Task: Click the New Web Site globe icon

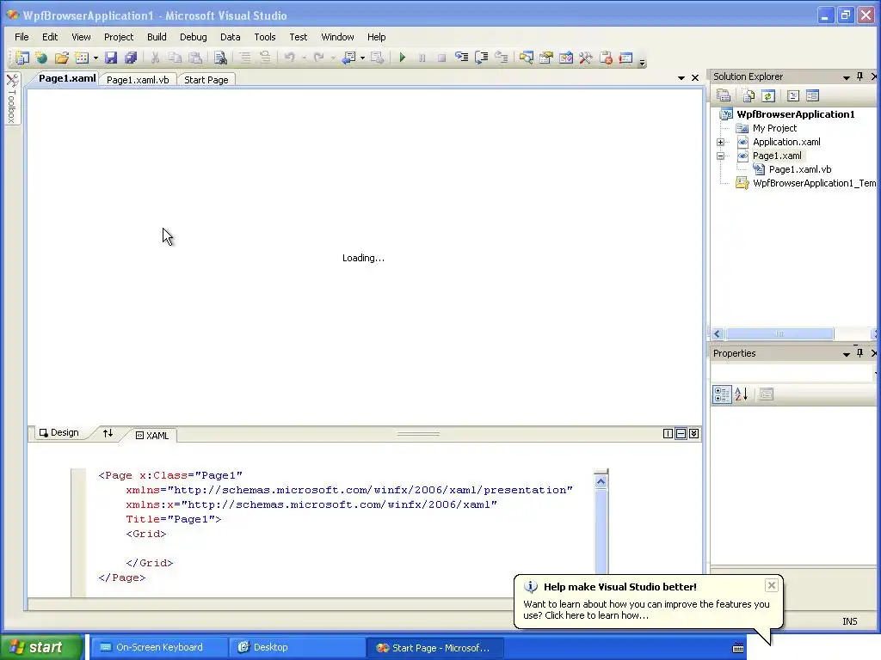Action: [x=41, y=58]
